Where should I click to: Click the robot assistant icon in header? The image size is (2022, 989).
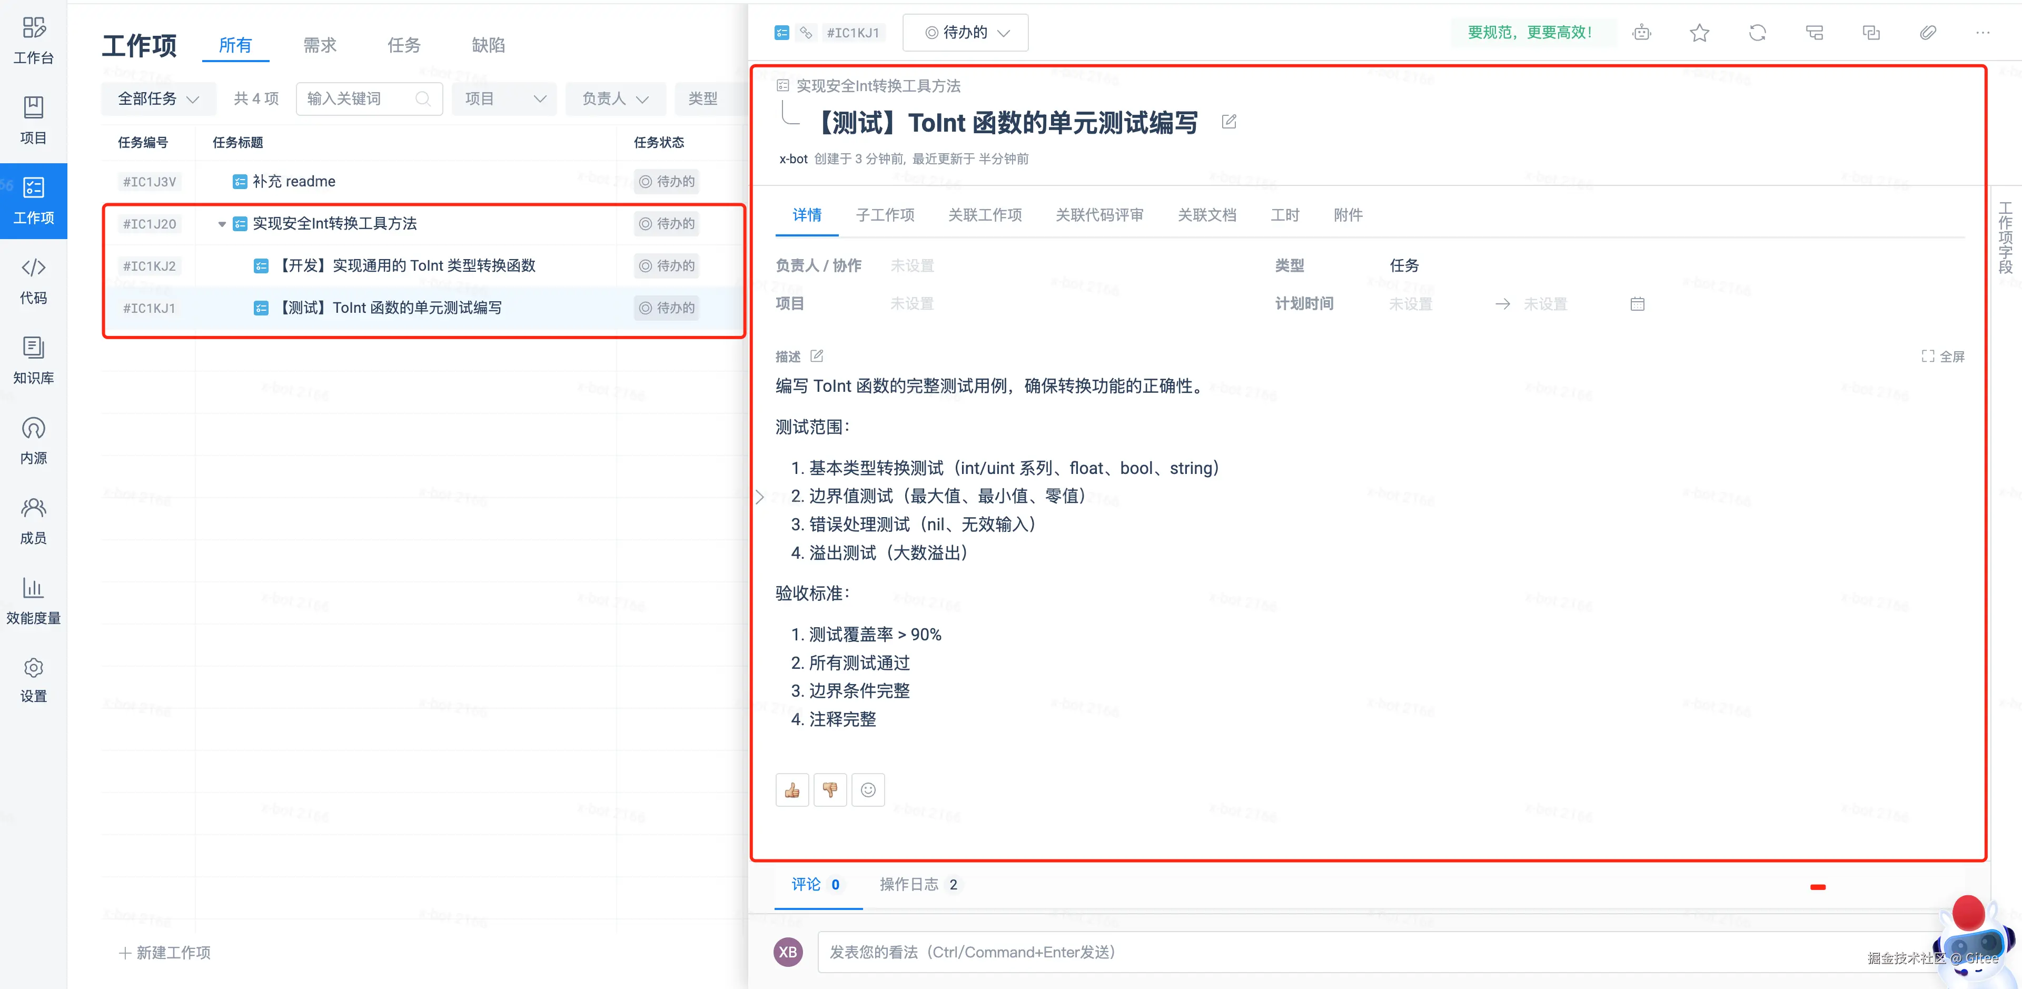coord(1641,33)
